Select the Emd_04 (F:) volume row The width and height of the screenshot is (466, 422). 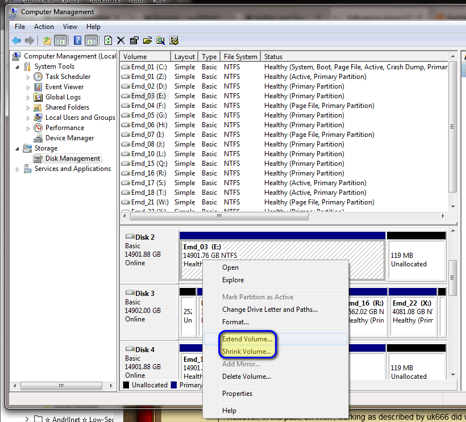click(284, 106)
